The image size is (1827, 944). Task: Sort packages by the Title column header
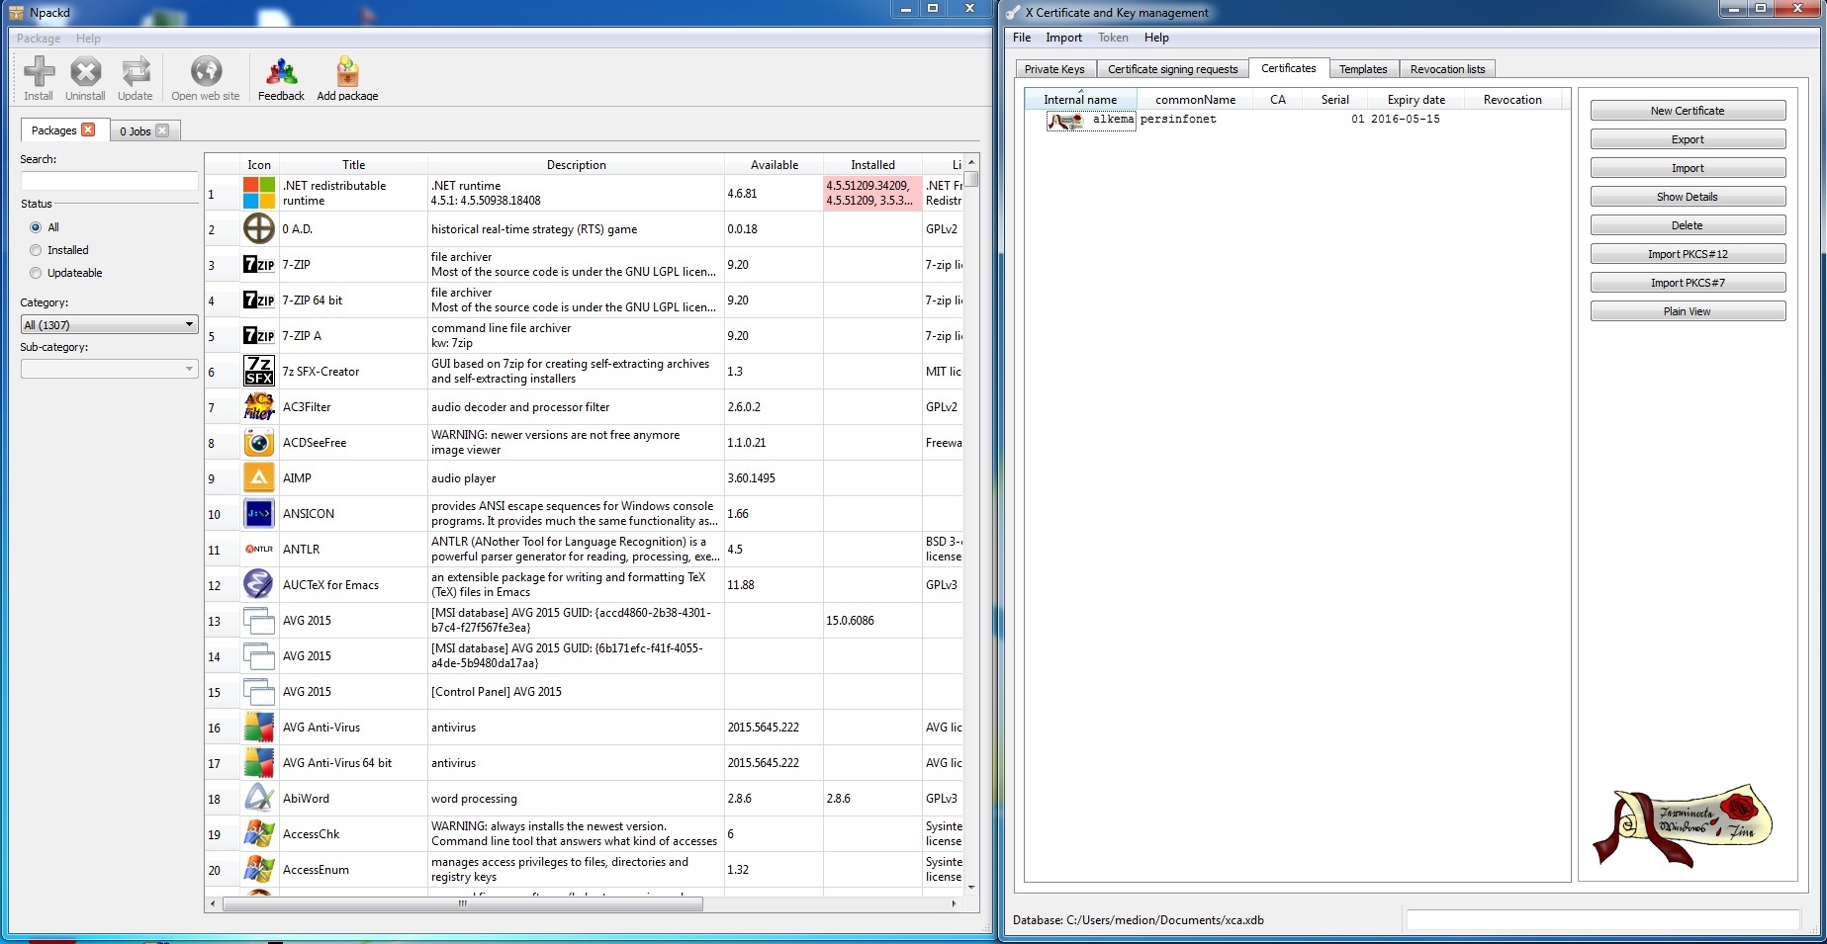[353, 164]
